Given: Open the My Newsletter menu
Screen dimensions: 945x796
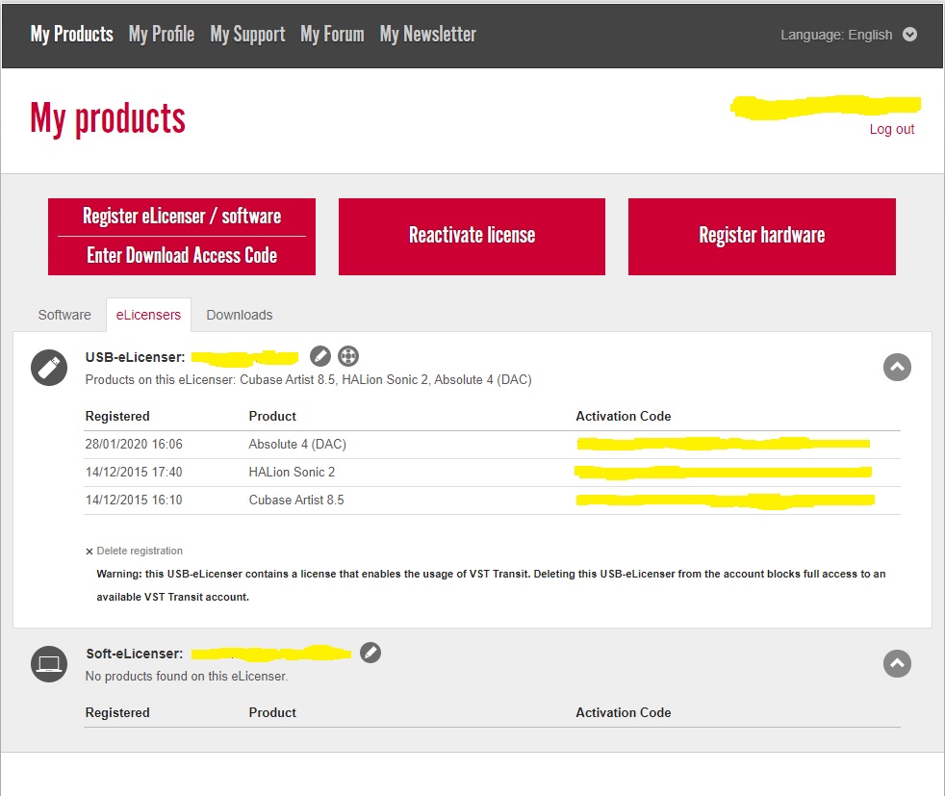Looking at the screenshot, I should 428,35.
